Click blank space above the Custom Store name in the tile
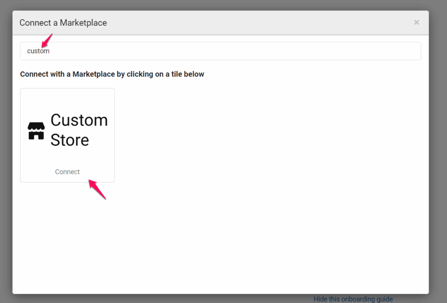The height and width of the screenshot is (303, 447). click(x=67, y=99)
